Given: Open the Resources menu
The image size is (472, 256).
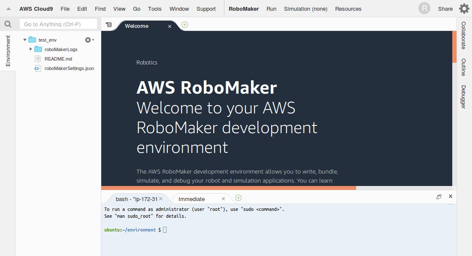Looking at the screenshot, I should pyautogui.click(x=348, y=9).
